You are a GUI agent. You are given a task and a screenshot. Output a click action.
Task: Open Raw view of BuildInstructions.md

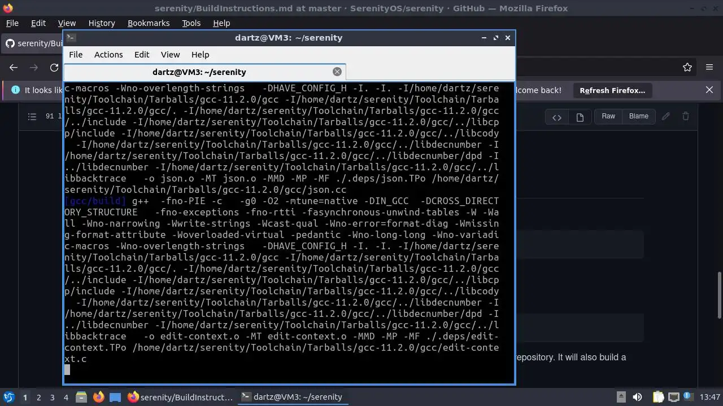coord(608,116)
